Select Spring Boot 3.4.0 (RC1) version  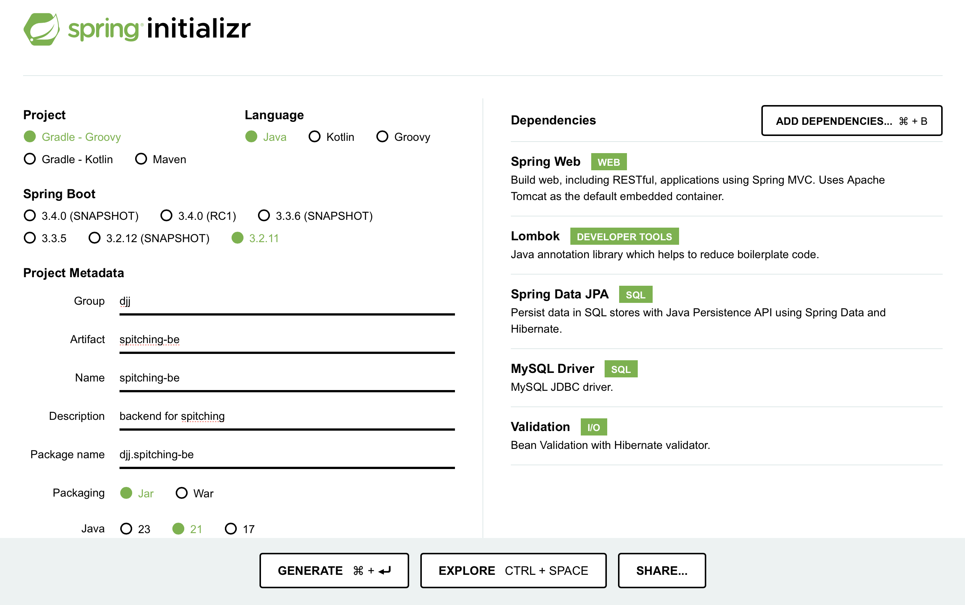click(x=166, y=216)
